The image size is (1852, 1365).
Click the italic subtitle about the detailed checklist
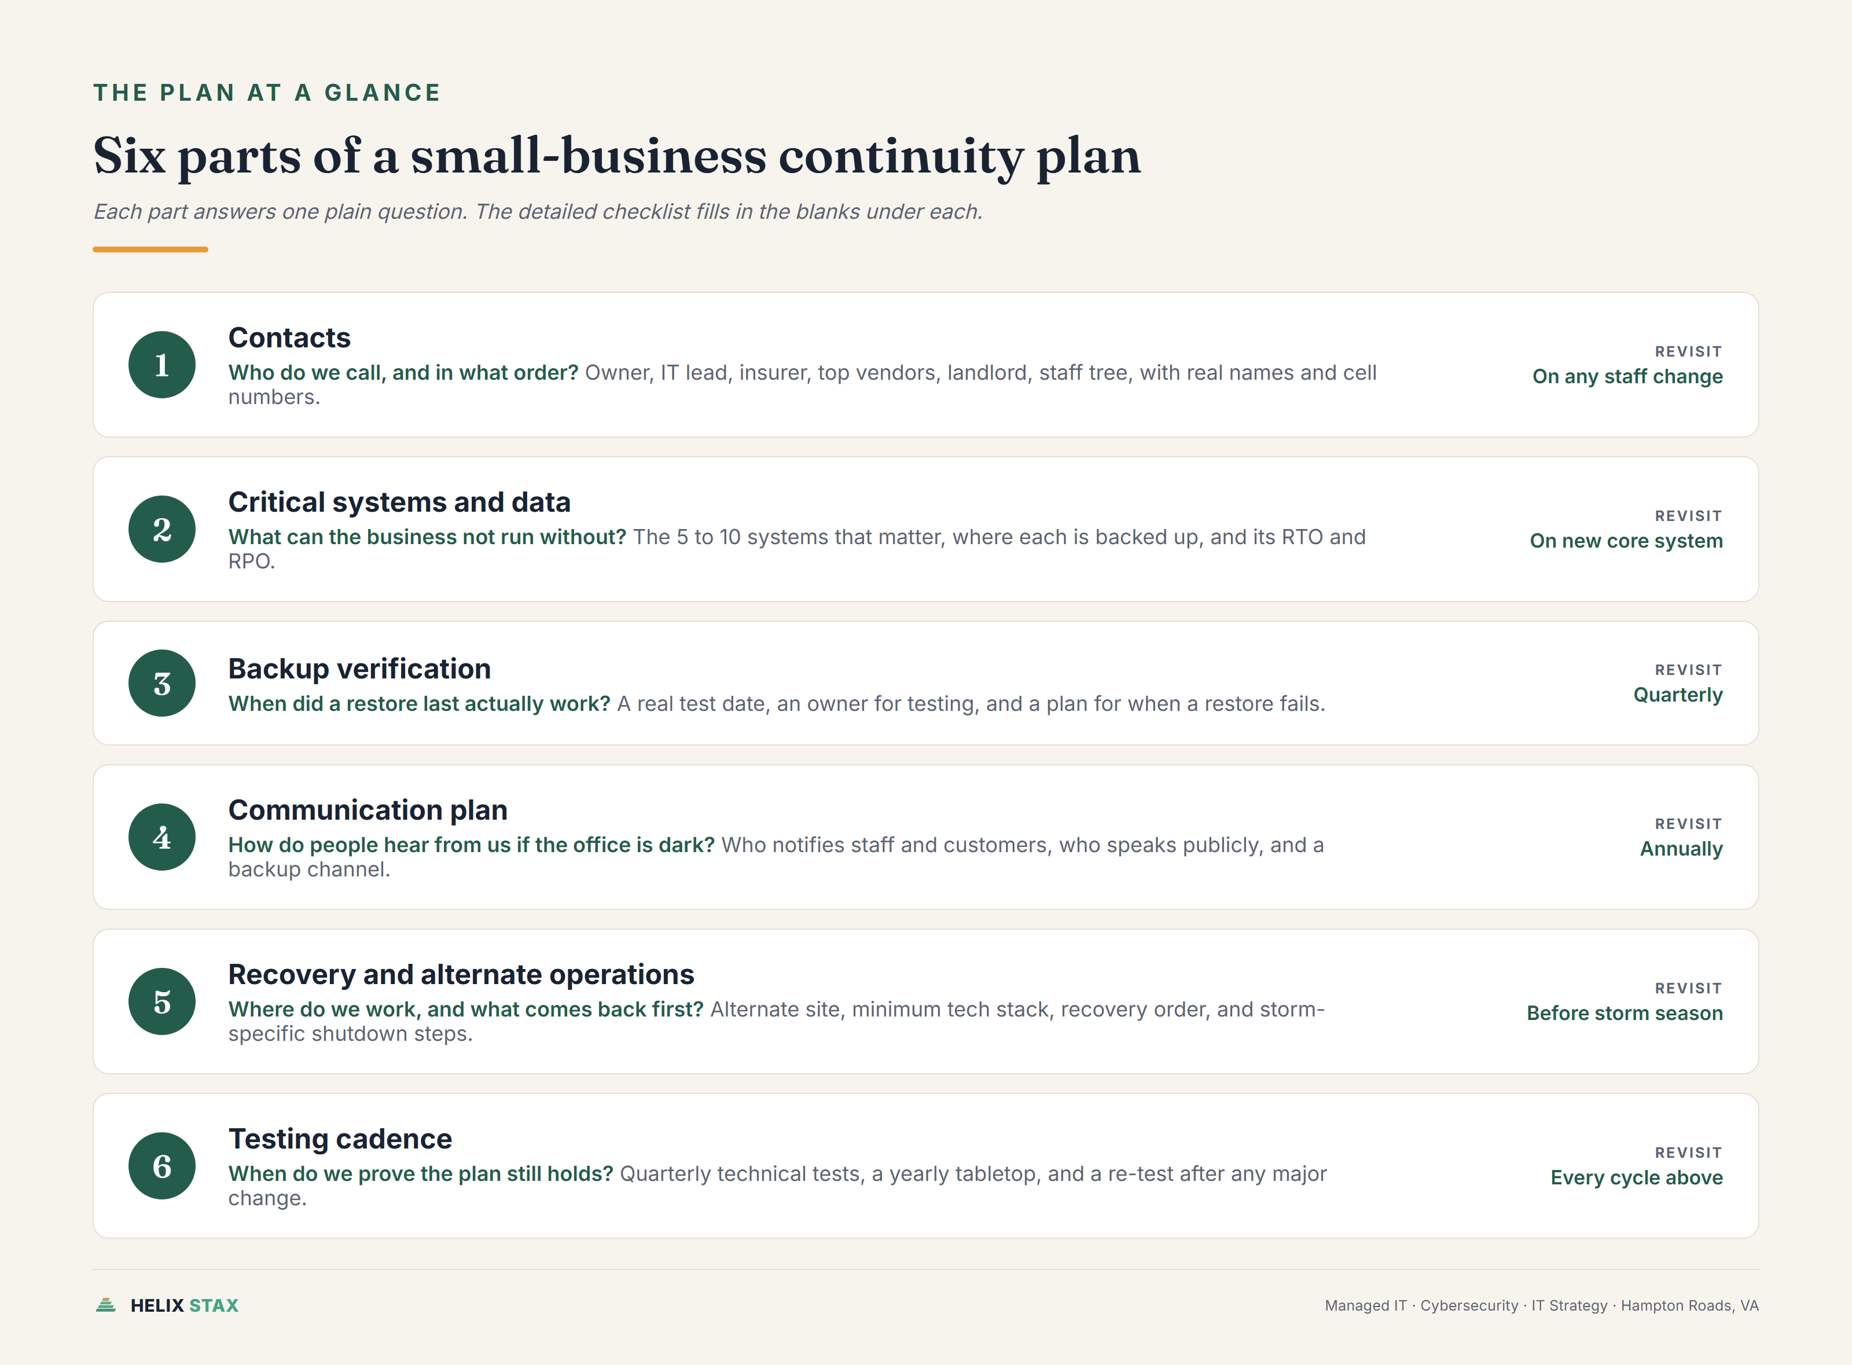(x=538, y=211)
